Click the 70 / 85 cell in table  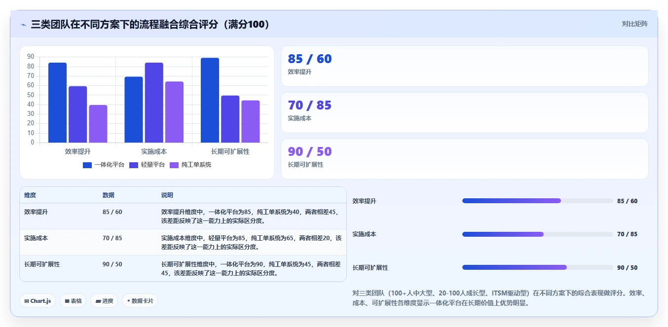tap(112, 238)
